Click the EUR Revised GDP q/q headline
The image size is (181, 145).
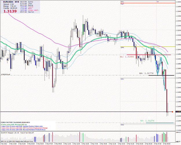click(x=14, y=125)
